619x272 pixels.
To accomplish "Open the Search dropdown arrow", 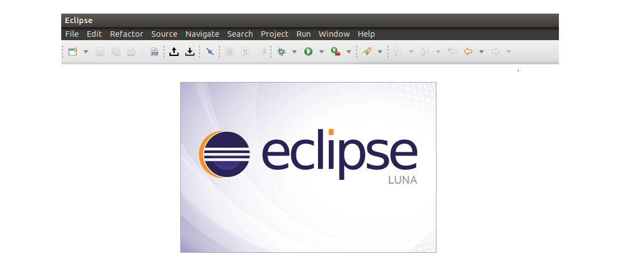I will (380, 51).
